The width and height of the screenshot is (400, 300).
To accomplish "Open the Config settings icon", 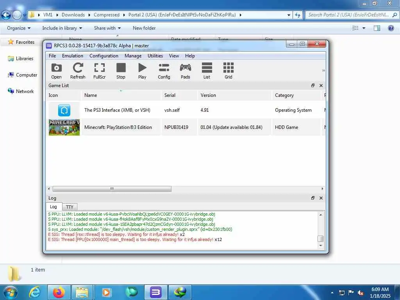I will point(164,71).
